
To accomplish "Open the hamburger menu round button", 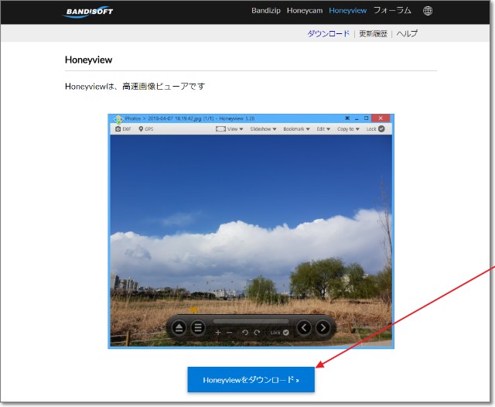I will [x=198, y=328].
